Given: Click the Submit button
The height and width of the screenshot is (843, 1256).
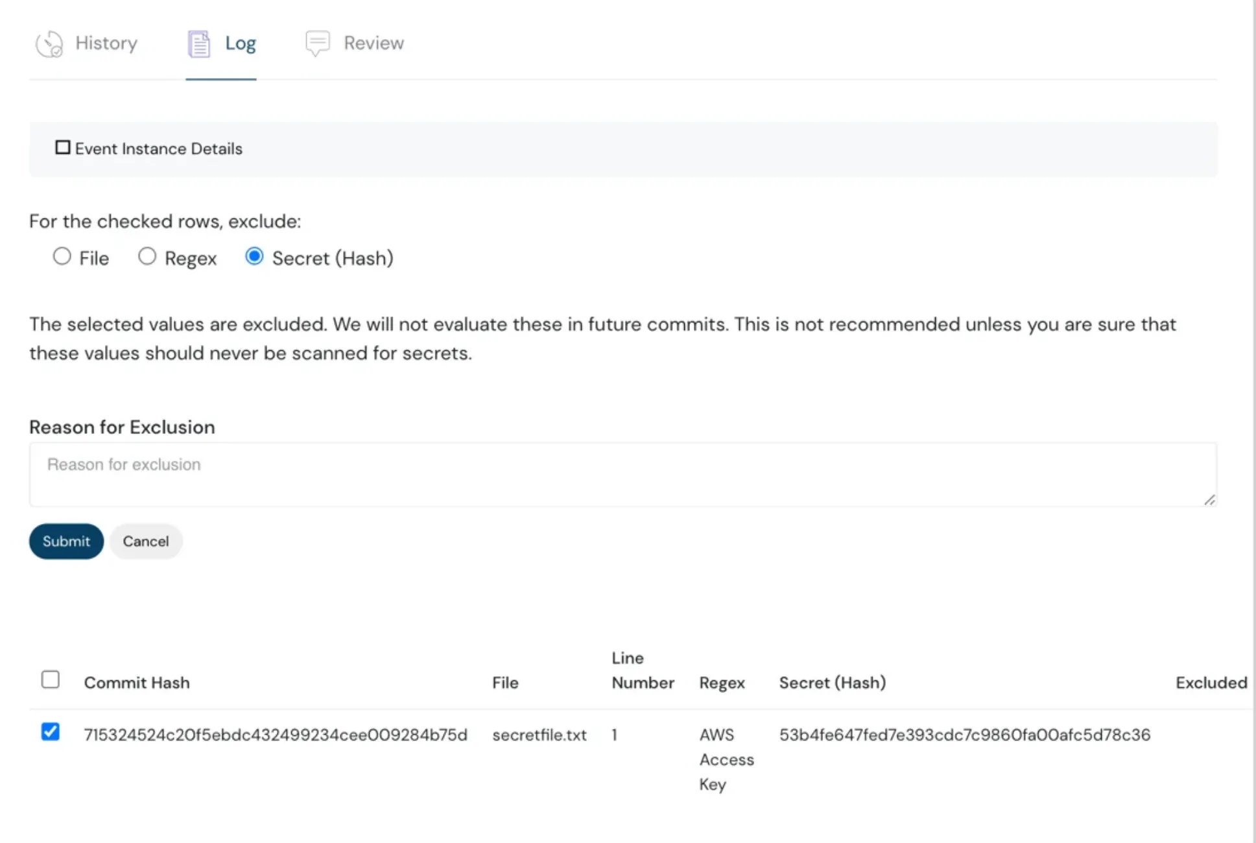Looking at the screenshot, I should (65, 541).
